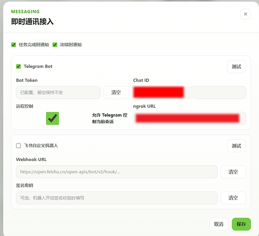Click the Chat ID label

click(x=141, y=80)
